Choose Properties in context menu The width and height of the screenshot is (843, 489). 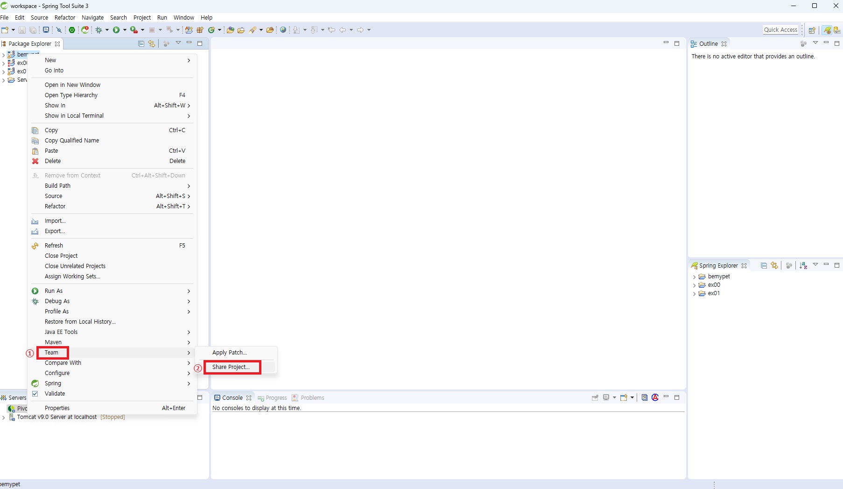(112, 408)
